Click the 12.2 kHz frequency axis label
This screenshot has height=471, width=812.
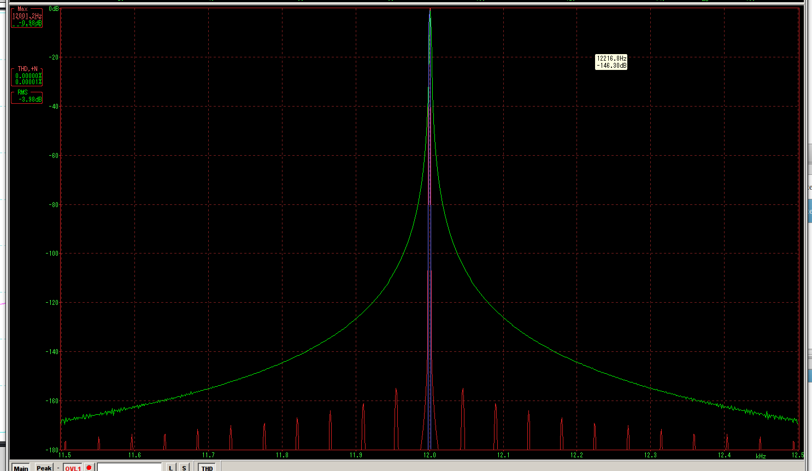[576, 455]
